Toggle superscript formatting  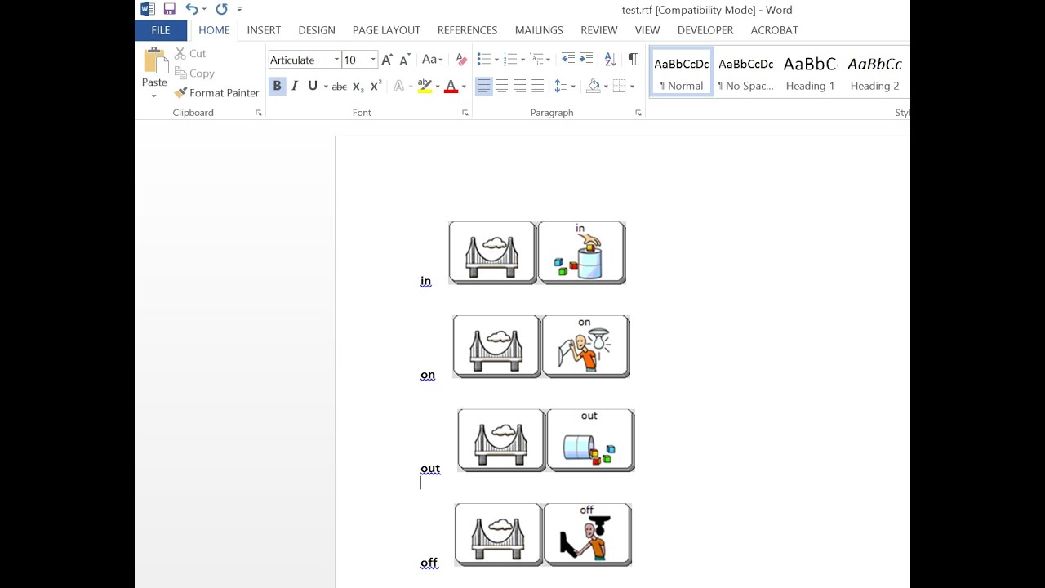pos(374,86)
